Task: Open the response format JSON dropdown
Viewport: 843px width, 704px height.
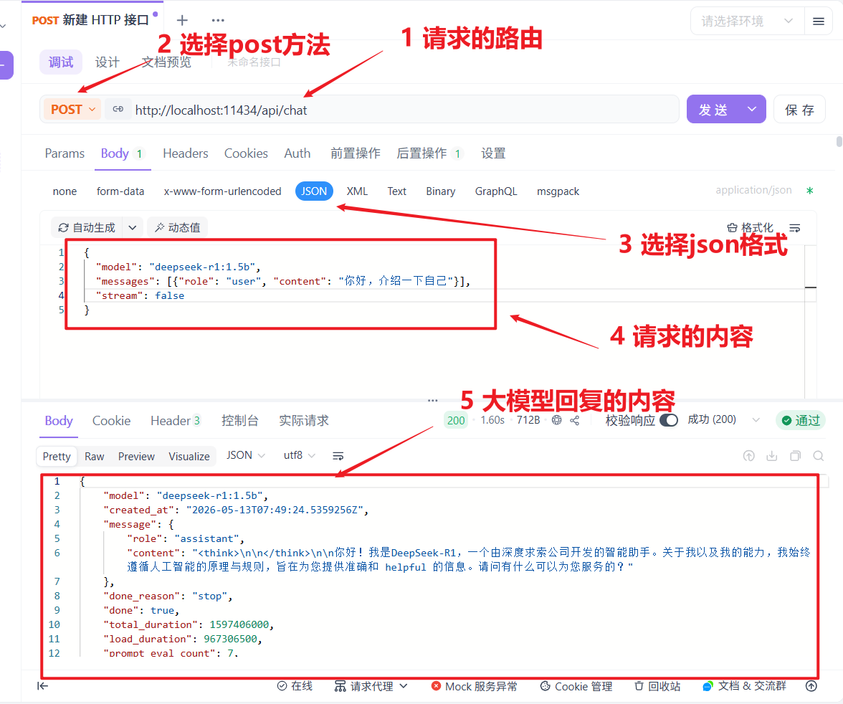Action: (x=246, y=455)
